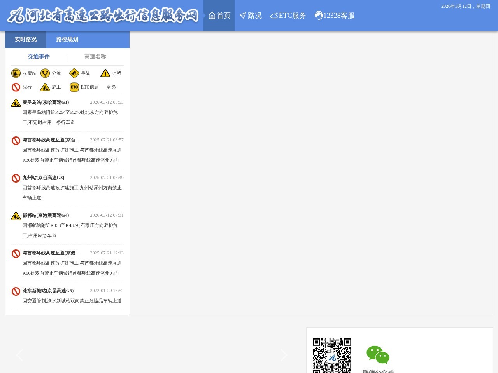Select the 施工 construction filter icon
The height and width of the screenshot is (373, 498).
[x=45, y=87]
